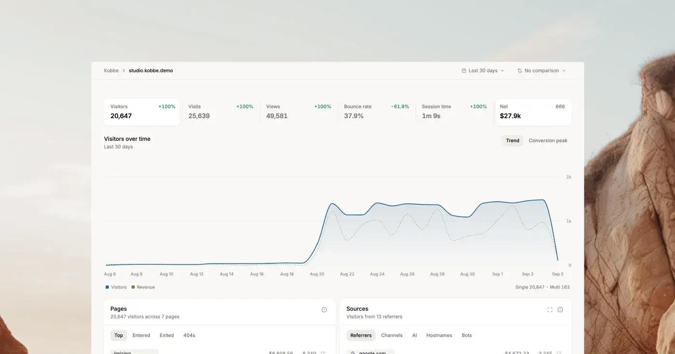Toggle the Revenue legend series
The height and width of the screenshot is (354, 675).
tap(143, 287)
